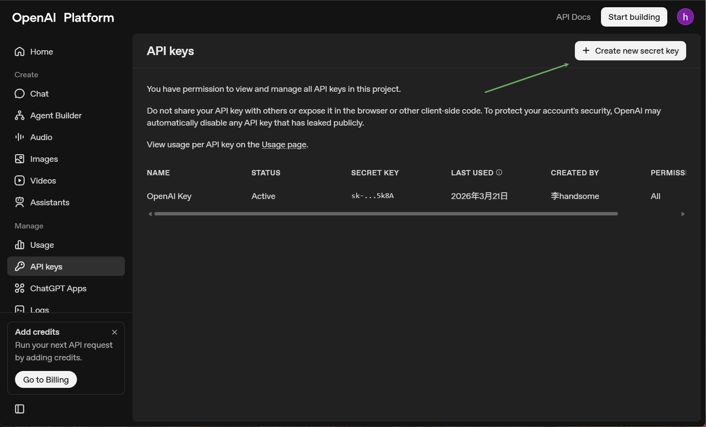Click the Chat bubble icon
Viewport: 706px width, 427px height.
click(x=19, y=94)
